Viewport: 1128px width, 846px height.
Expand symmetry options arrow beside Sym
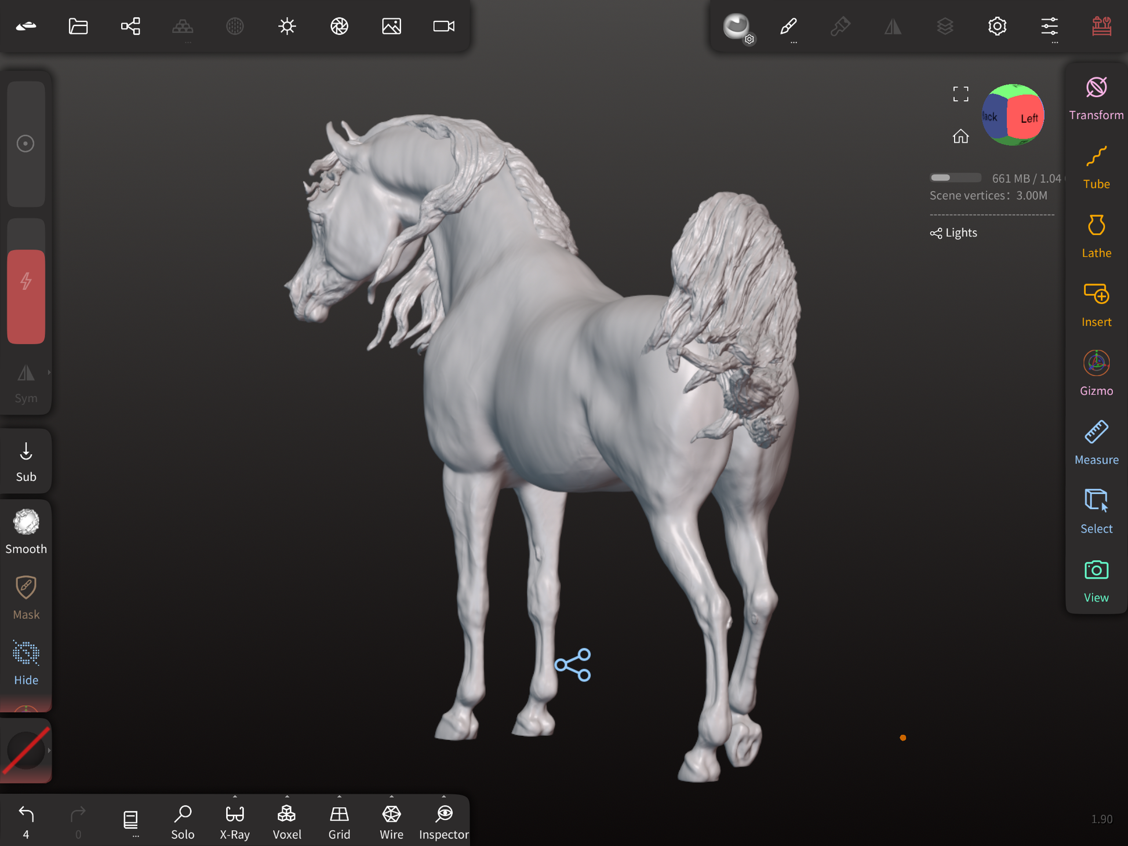coord(49,373)
